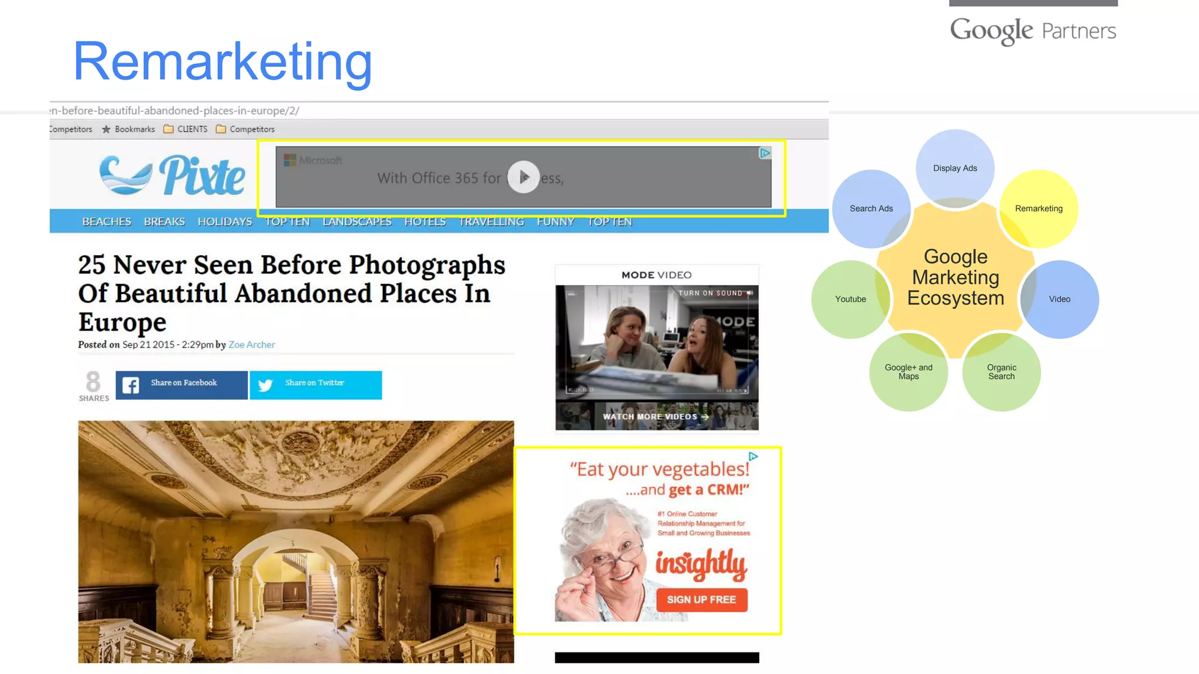Image resolution: width=1199 pixels, height=674 pixels.
Task: Click the Google Partners logo
Action: point(1033,30)
